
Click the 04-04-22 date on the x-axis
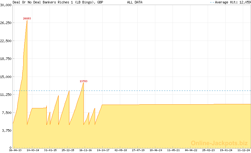coord(191,150)
